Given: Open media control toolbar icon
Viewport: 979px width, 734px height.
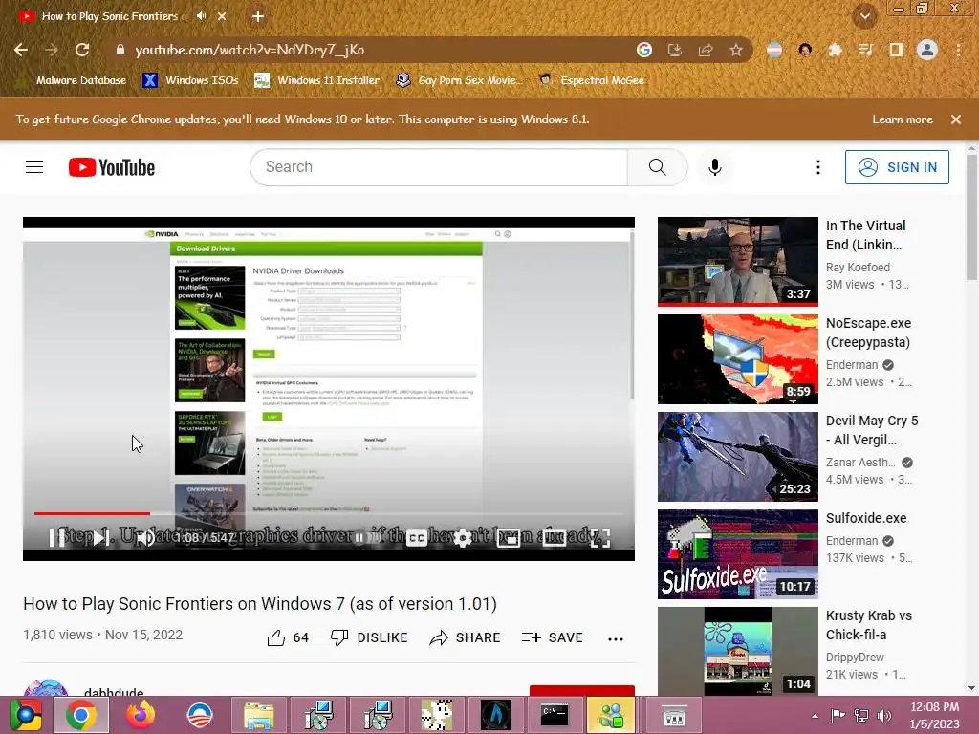Looking at the screenshot, I should pos(865,50).
